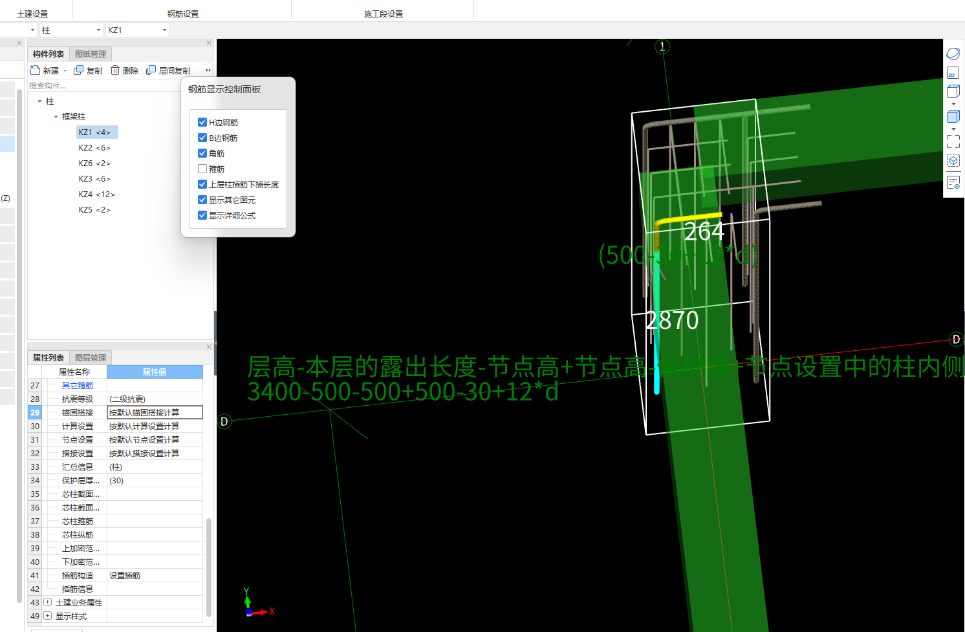The width and height of the screenshot is (965, 632).
Task: Open dropdown below solid cube icon
Action: 953,129
